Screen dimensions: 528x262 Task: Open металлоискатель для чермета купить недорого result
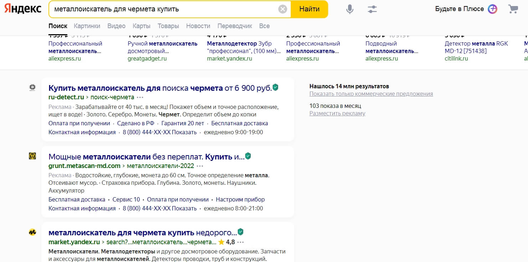pyautogui.click(x=143, y=233)
